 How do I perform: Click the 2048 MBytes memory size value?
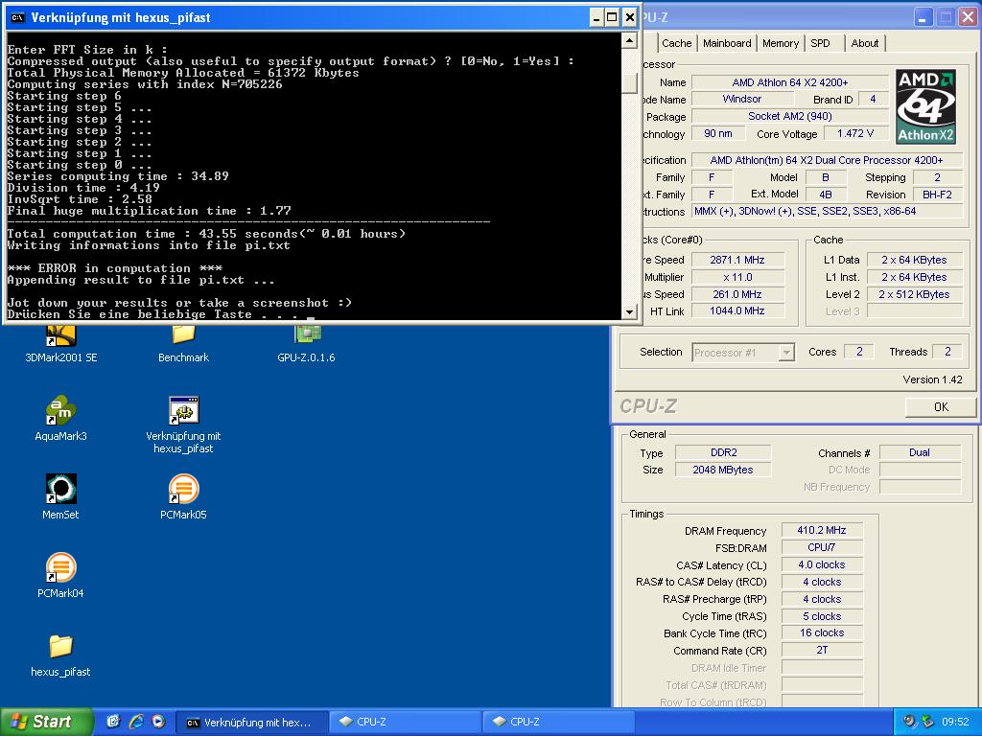point(723,470)
